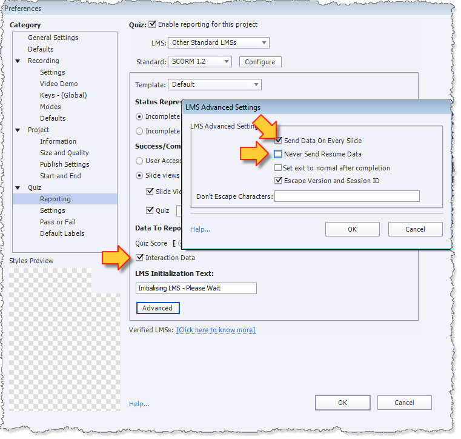Image resolution: width=461 pixels, height=439 pixels.
Task: Select Start and End category
Action: tap(60, 176)
